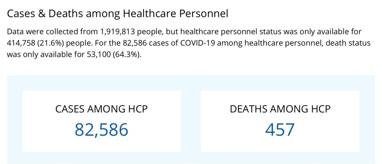This screenshot has width=382, height=164.
Task: Click the large 82,586 case count
Action: [101, 130]
